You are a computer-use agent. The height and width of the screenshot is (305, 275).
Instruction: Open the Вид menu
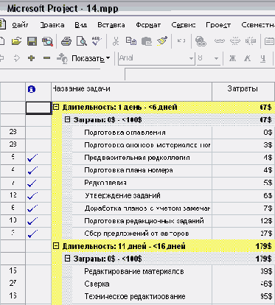[80, 25]
